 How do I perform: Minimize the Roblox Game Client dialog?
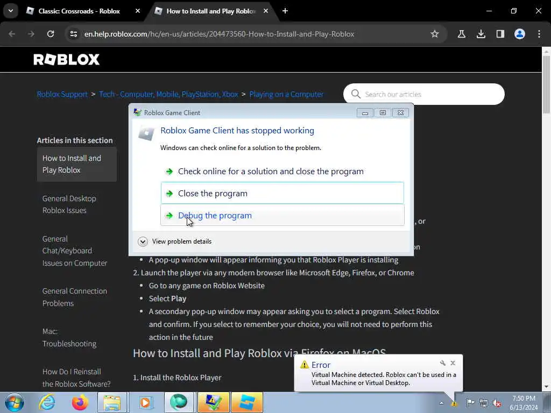tap(365, 113)
